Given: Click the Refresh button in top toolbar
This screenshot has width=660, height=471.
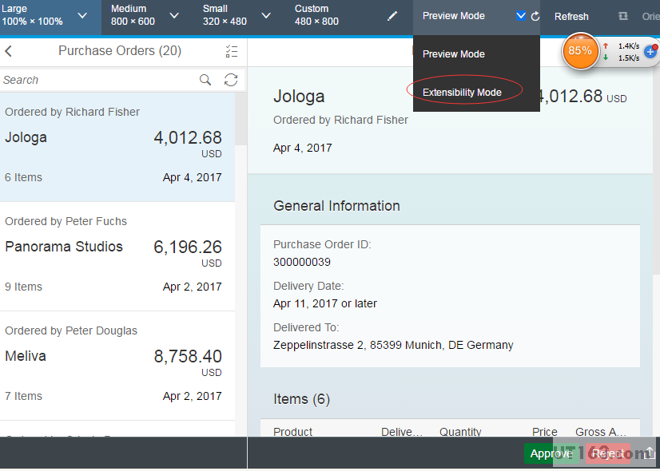Looking at the screenshot, I should coord(571,16).
